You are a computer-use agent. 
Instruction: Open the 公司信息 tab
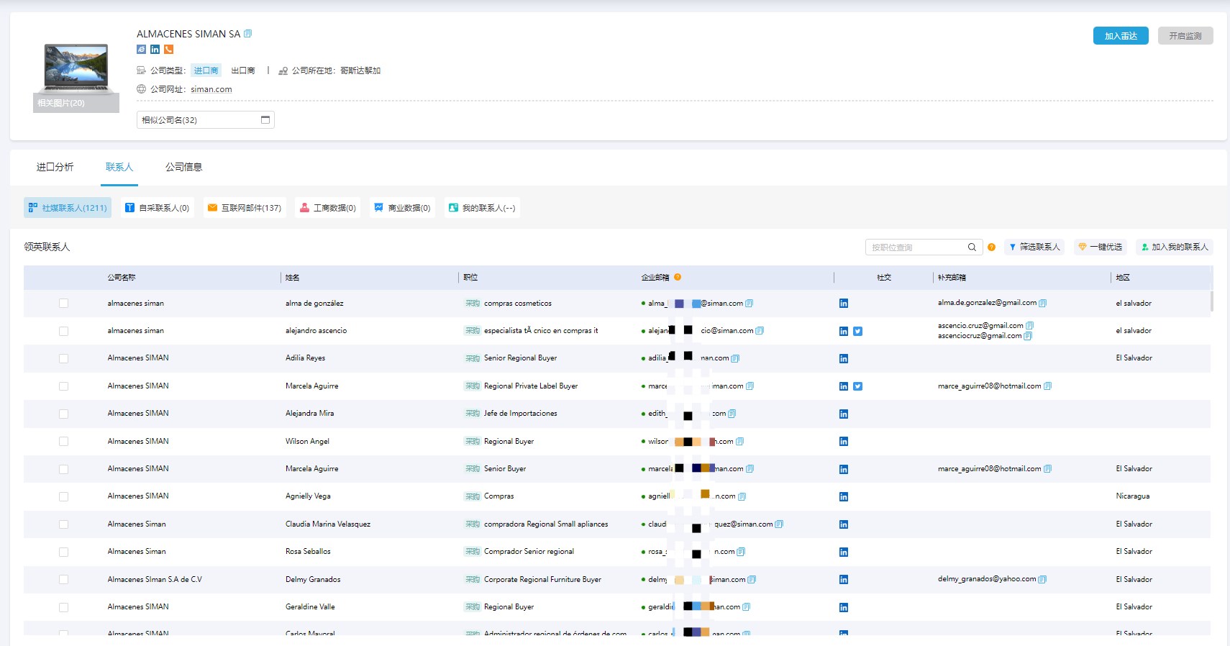(x=184, y=167)
